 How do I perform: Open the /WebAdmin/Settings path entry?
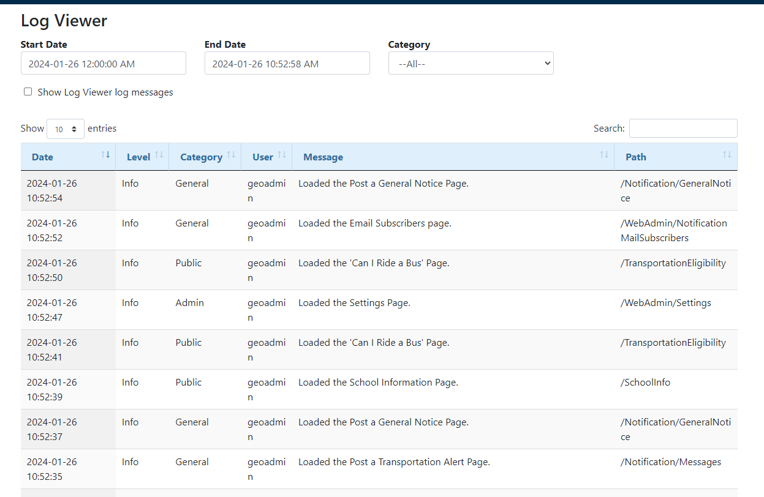click(665, 302)
